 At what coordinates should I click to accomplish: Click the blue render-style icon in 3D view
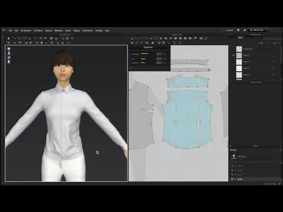9,58
